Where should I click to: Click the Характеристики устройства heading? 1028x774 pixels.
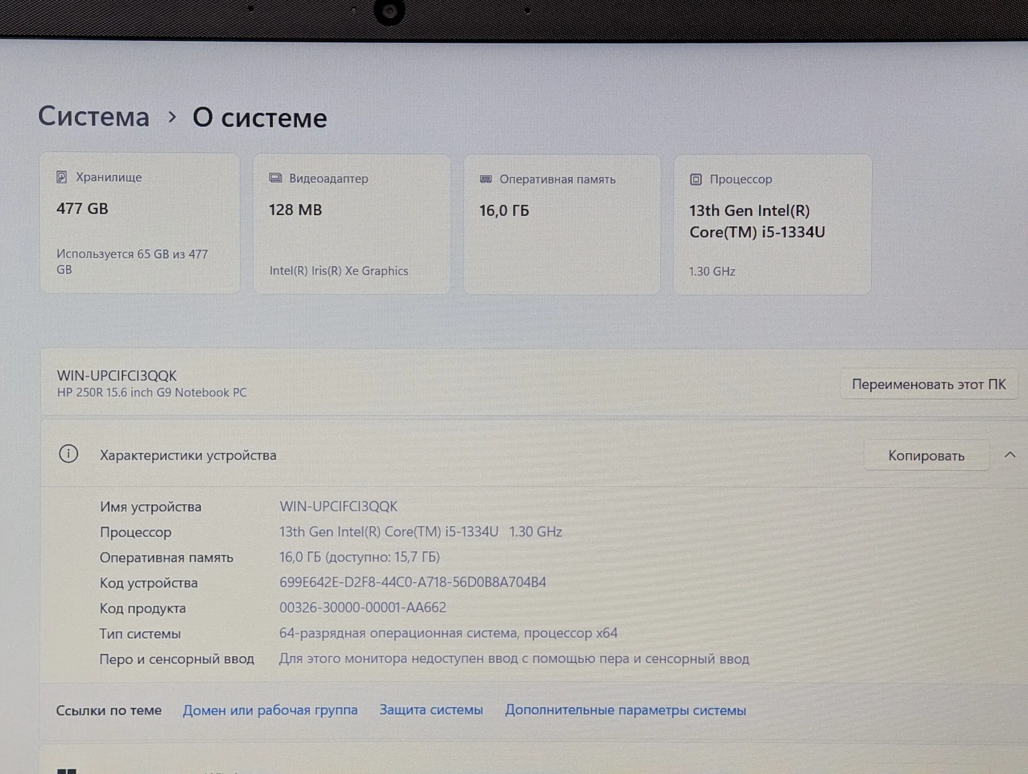[188, 455]
